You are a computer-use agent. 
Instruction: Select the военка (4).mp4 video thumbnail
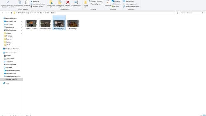pos(59,24)
